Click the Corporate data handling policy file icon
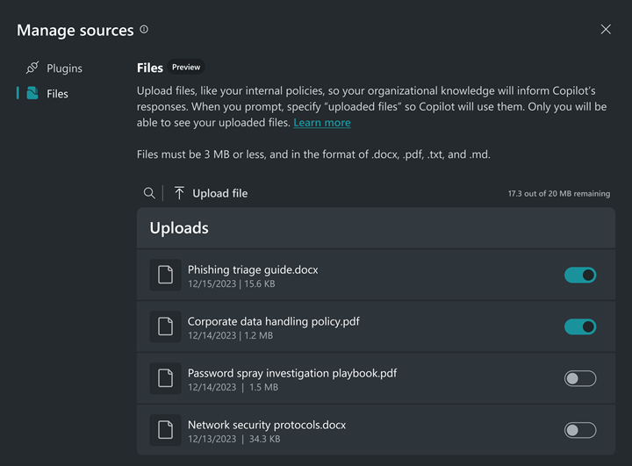Image resolution: width=632 pixels, height=466 pixels. click(165, 326)
